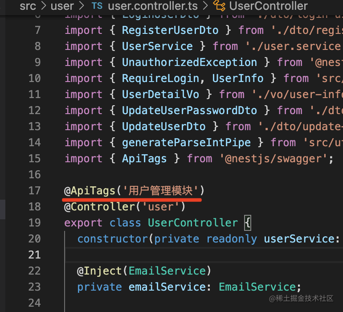The width and height of the screenshot is (343, 312).
Task: Expand chevron after user breadcrumb
Action: point(82,6)
